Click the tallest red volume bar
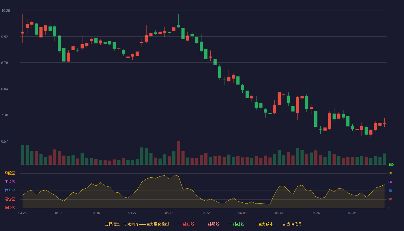 178,153
